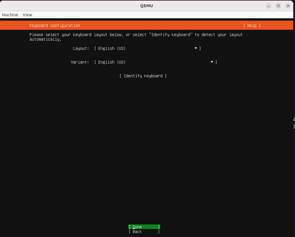Click the Variant field label

click(x=80, y=62)
